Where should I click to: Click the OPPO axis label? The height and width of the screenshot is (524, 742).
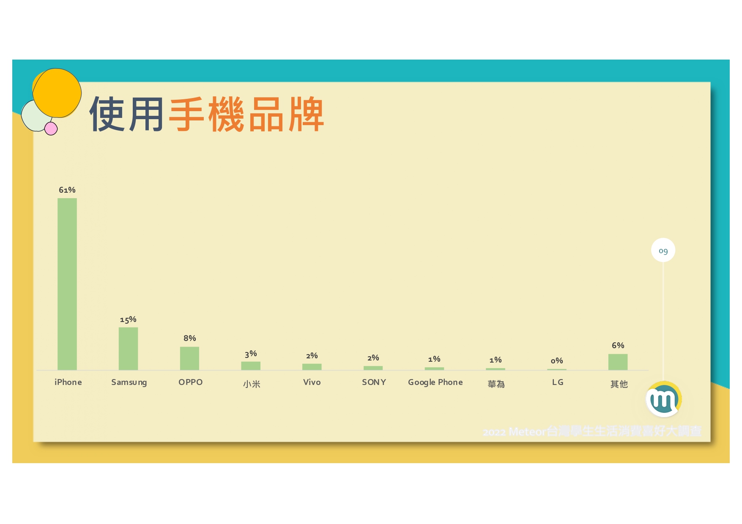coord(191,382)
